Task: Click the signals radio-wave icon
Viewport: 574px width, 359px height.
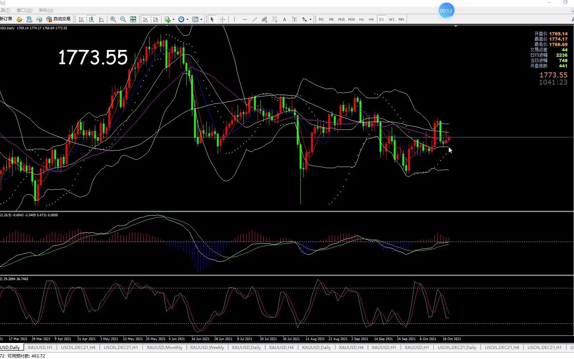Action: [39, 19]
